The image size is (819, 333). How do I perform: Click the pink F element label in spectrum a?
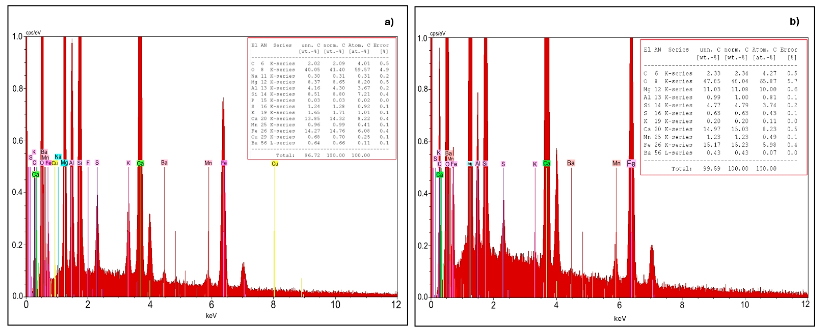pos(88,163)
